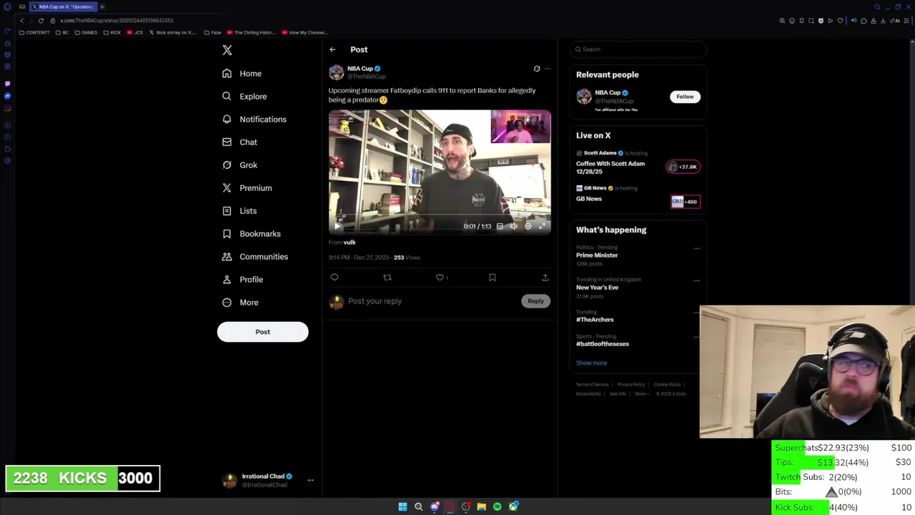Open Bookmarks in the sidebar
Screen dimensions: 915x515
coord(251,234)
